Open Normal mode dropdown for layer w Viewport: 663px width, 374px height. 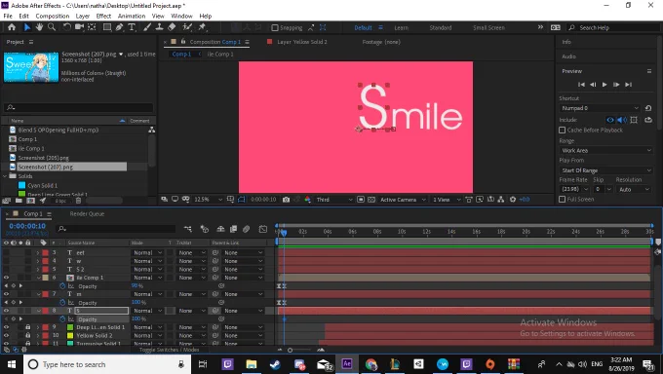[x=147, y=261]
